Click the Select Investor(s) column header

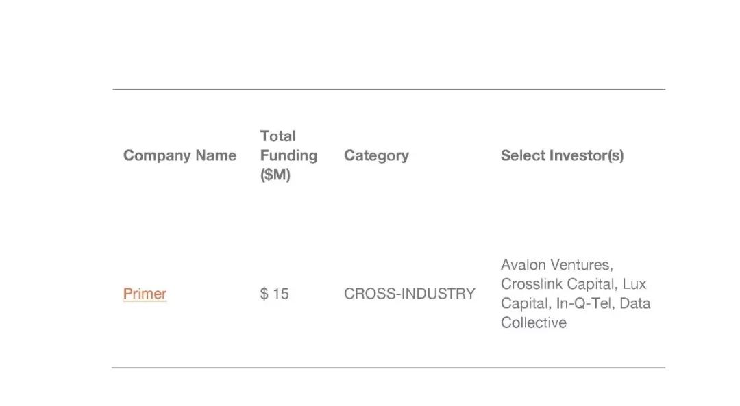(x=562, y=155)
